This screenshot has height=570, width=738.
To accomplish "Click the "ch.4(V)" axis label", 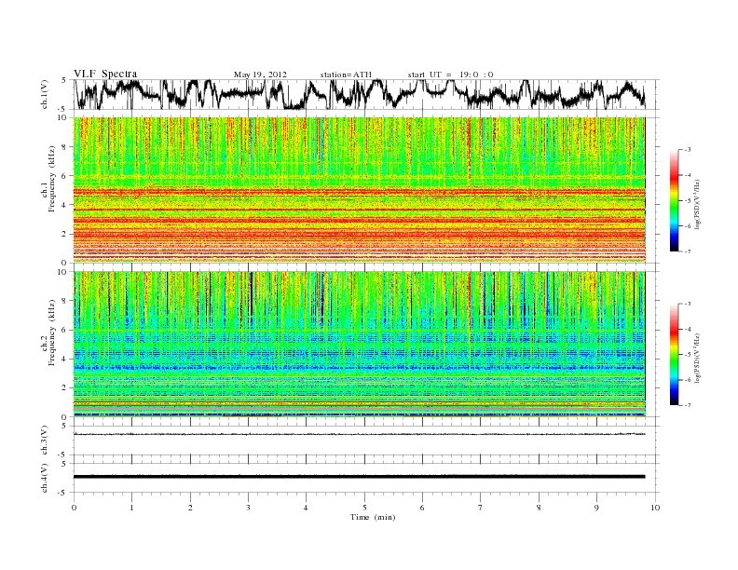I will (x=45, y=478).
